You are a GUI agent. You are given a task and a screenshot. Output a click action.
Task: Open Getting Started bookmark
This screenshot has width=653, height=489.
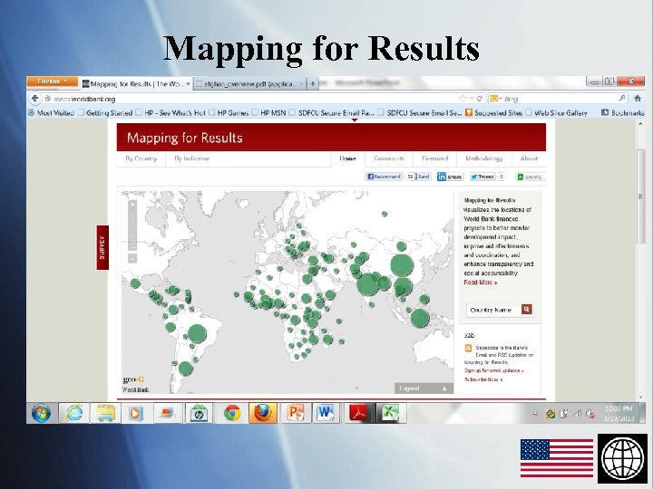click(x=105, y=112)
